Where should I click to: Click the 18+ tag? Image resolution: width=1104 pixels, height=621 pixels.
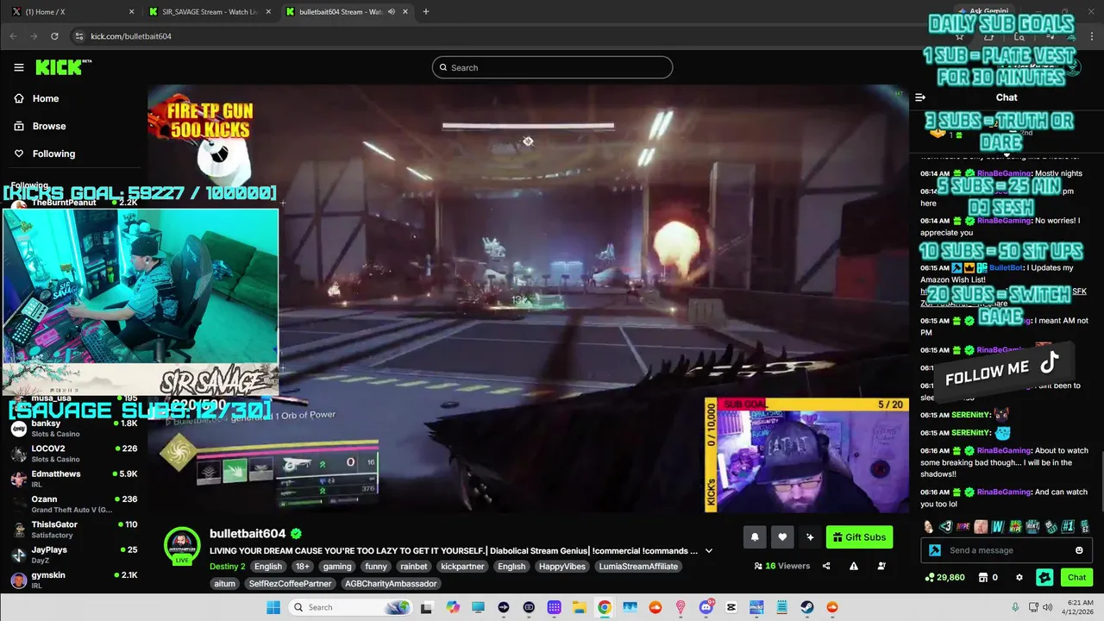pos(302,567)
